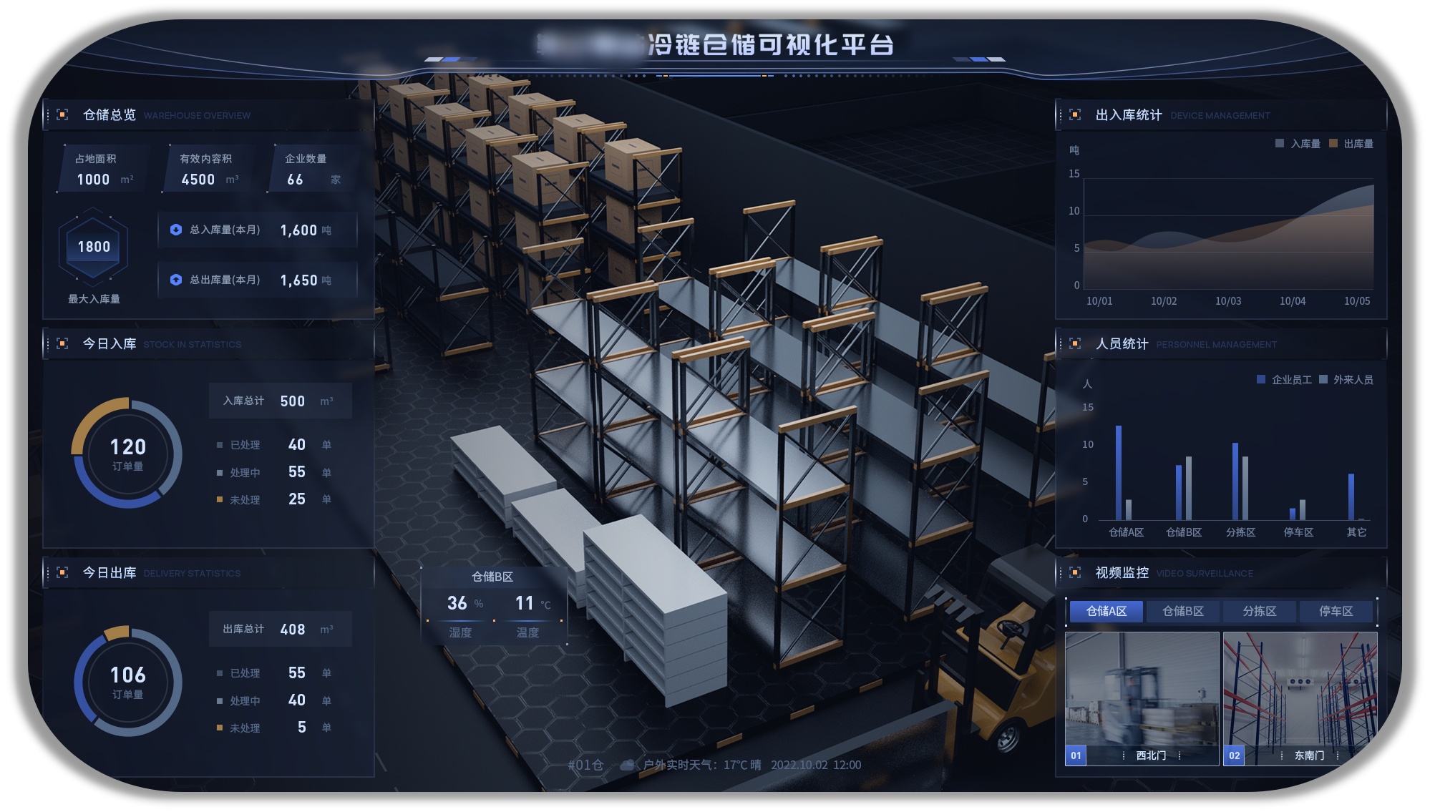1430x812 pixels.
Task: Click the 仓储A区 bar group in 人员统计
Action: tap(1124, 473)
